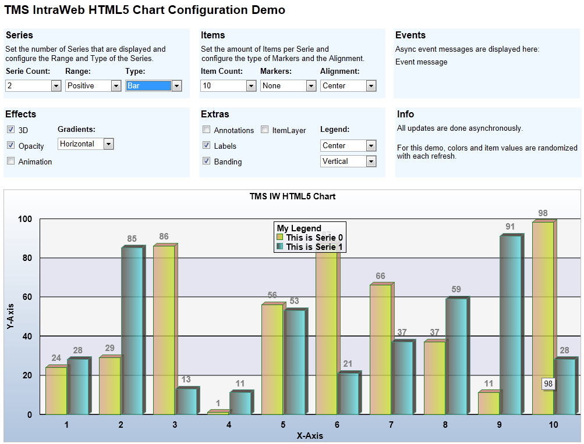Click the Series panel heading

pos(19,35)
